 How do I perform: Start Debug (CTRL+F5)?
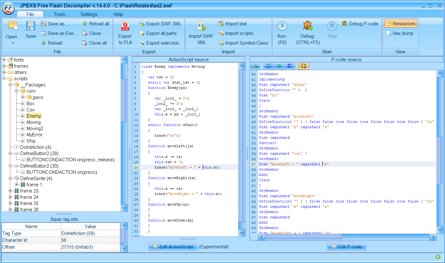coord(308,33)
